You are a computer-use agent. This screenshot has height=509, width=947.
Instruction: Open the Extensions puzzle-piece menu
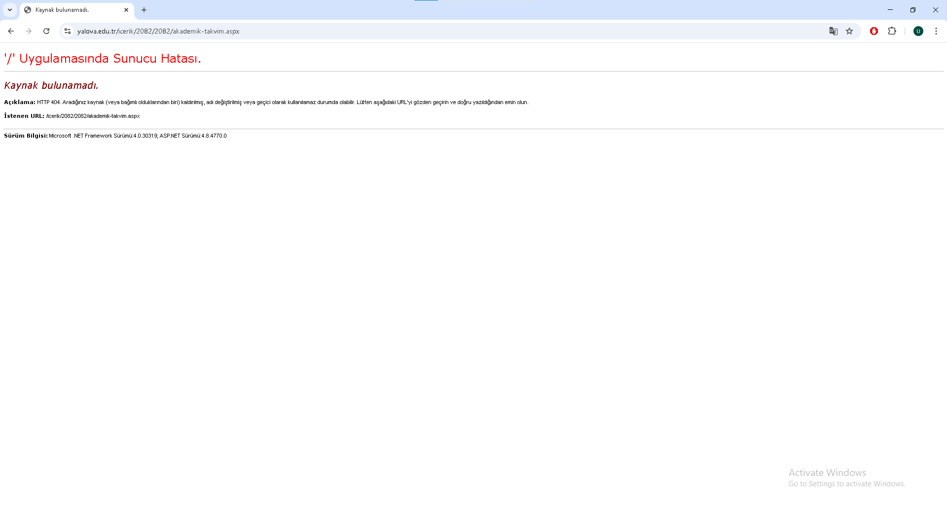(892, 31)
